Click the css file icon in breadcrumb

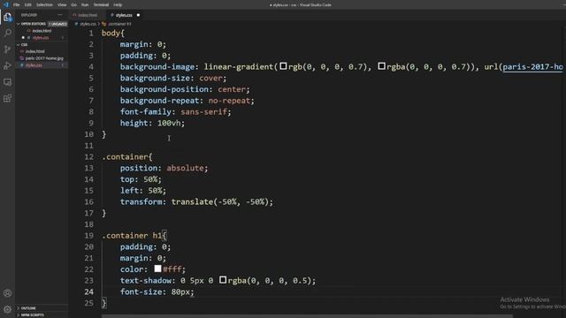coord(76,24)
